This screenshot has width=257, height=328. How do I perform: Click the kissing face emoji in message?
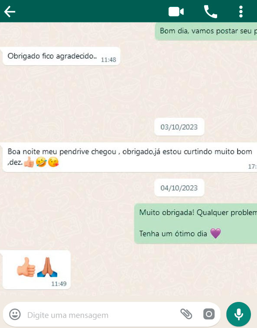(53, 162)
